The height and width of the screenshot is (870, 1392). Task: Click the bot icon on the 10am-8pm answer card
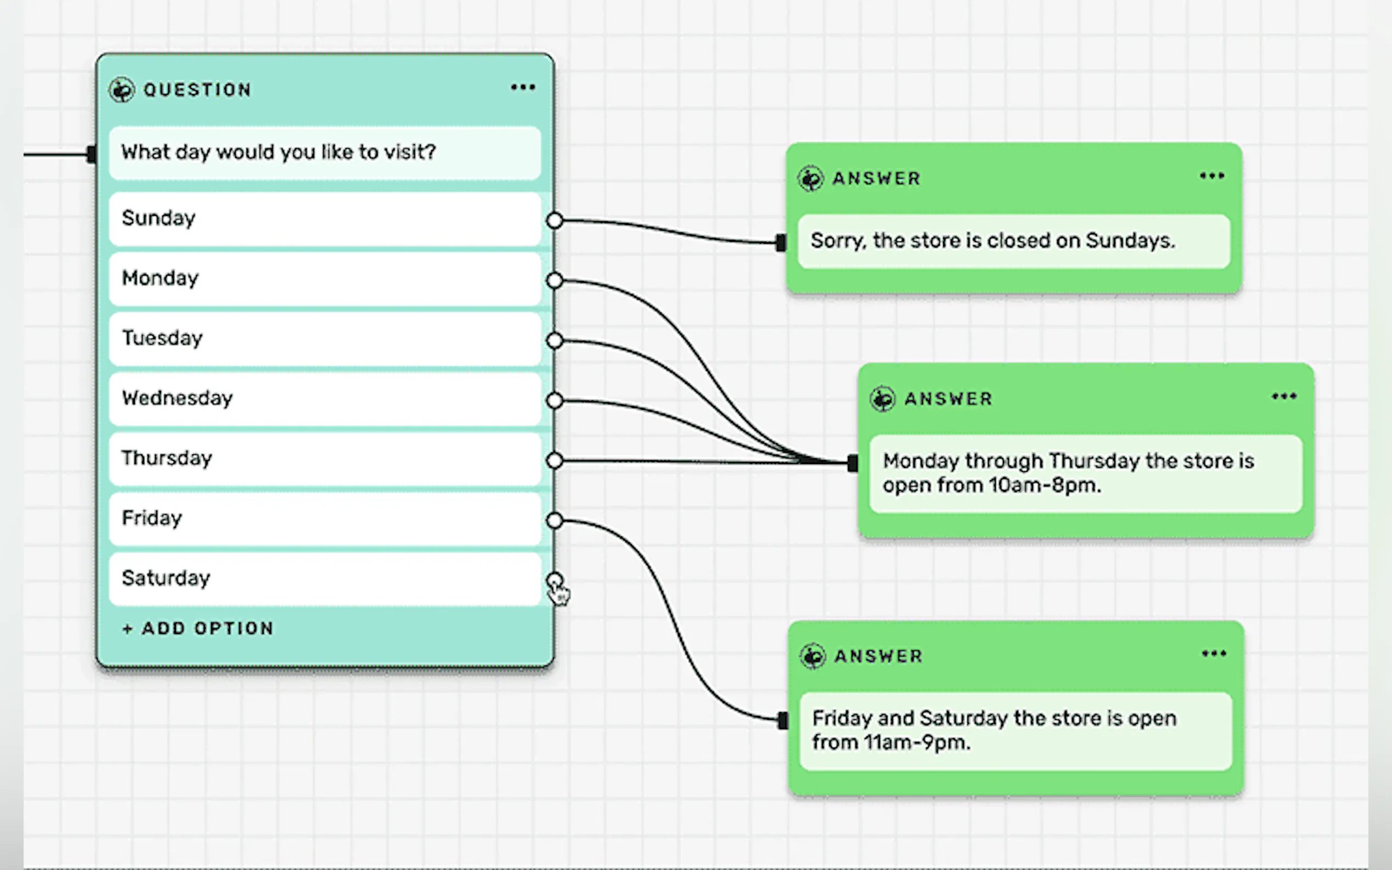pos(882,399)
